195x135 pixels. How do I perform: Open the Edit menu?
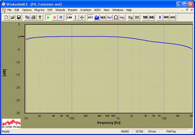pyautogui.click(x=17, y=10)
